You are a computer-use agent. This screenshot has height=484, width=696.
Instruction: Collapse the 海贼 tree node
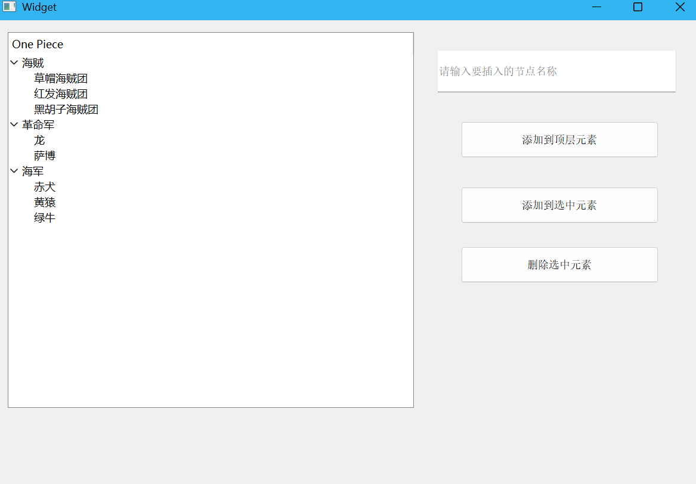click(14, 63)
